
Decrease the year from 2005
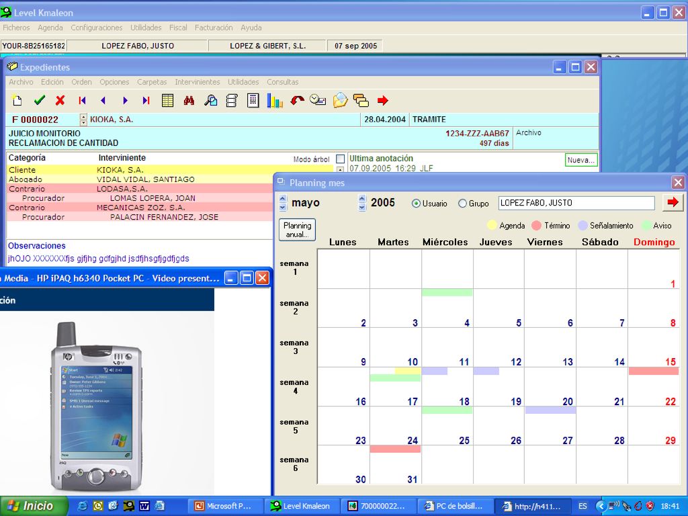(x=362, y=207)
